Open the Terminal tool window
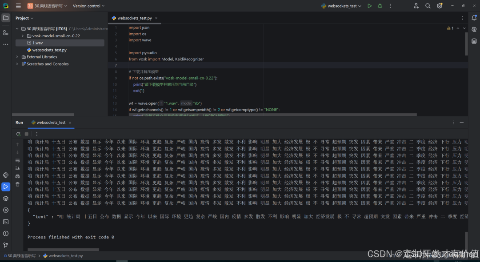The width and height of the screenshot is (480, 262). (5, 222)
